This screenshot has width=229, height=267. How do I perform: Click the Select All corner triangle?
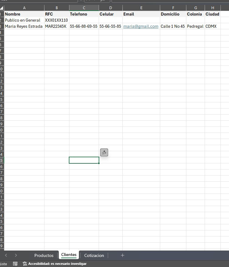[2, 8]
